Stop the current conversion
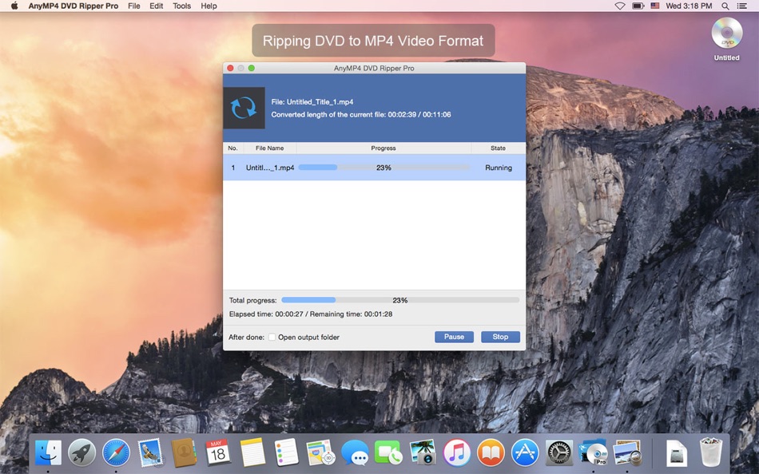Image resolution: width=759 pixels, height=474 pixels. (x=500, y=337)
